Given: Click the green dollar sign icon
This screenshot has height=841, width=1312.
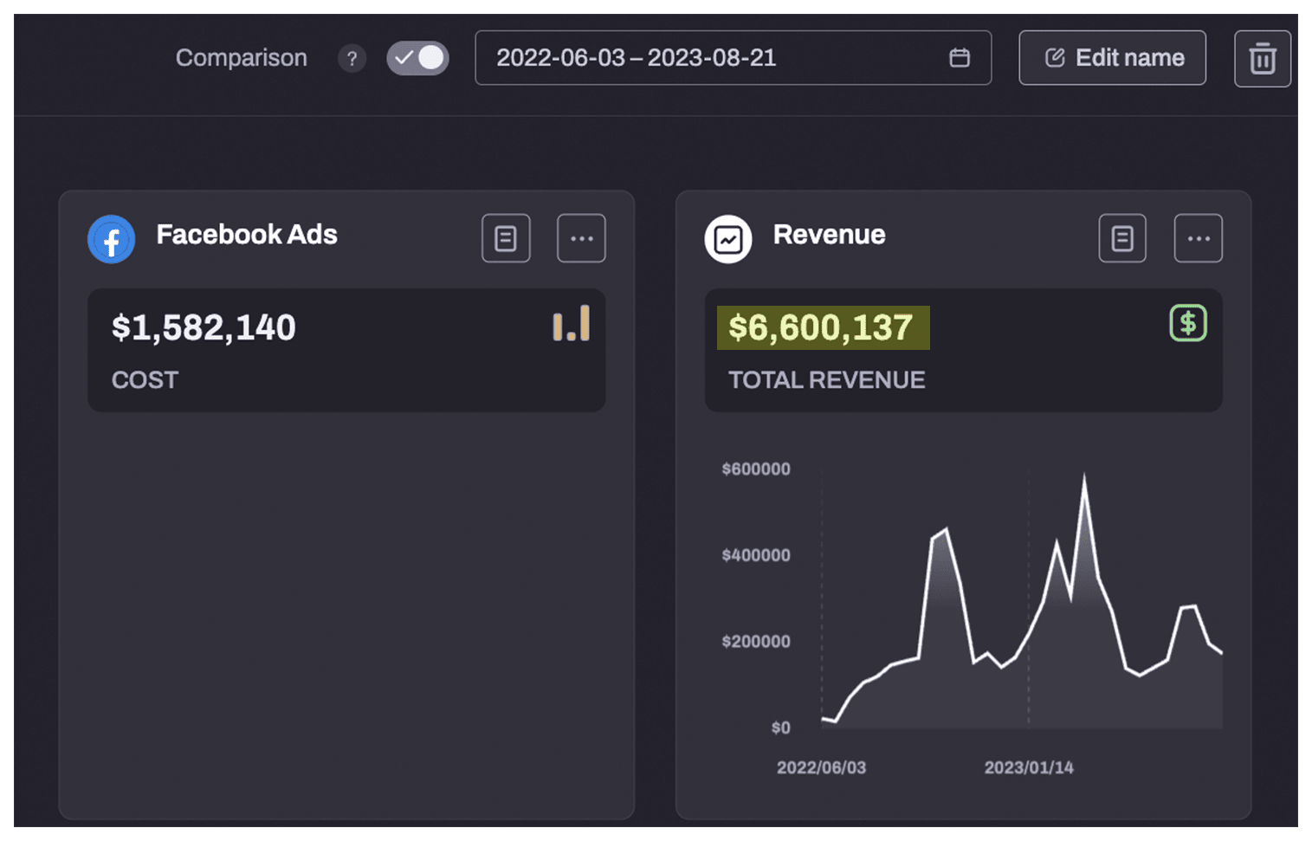Looking at the screenshot, I should pos(1188,323).
